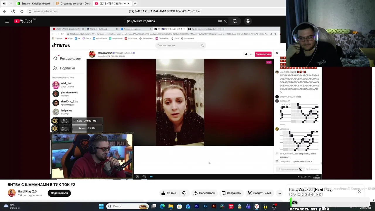
Task: Launch Adobe Premiere Pro from taskbar
Action: [x=197, y=206]
